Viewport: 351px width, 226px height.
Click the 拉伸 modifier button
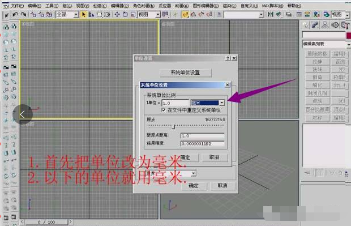(318, 62)
